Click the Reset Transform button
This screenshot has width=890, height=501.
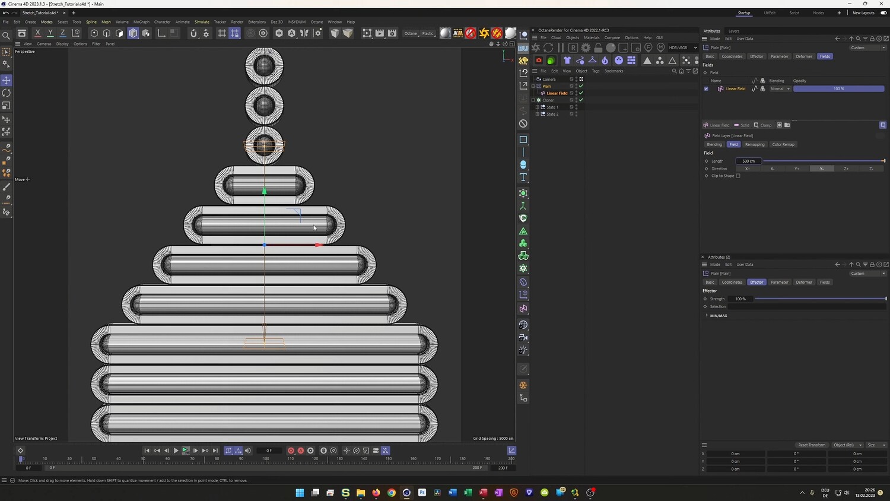tap(812, 445)
